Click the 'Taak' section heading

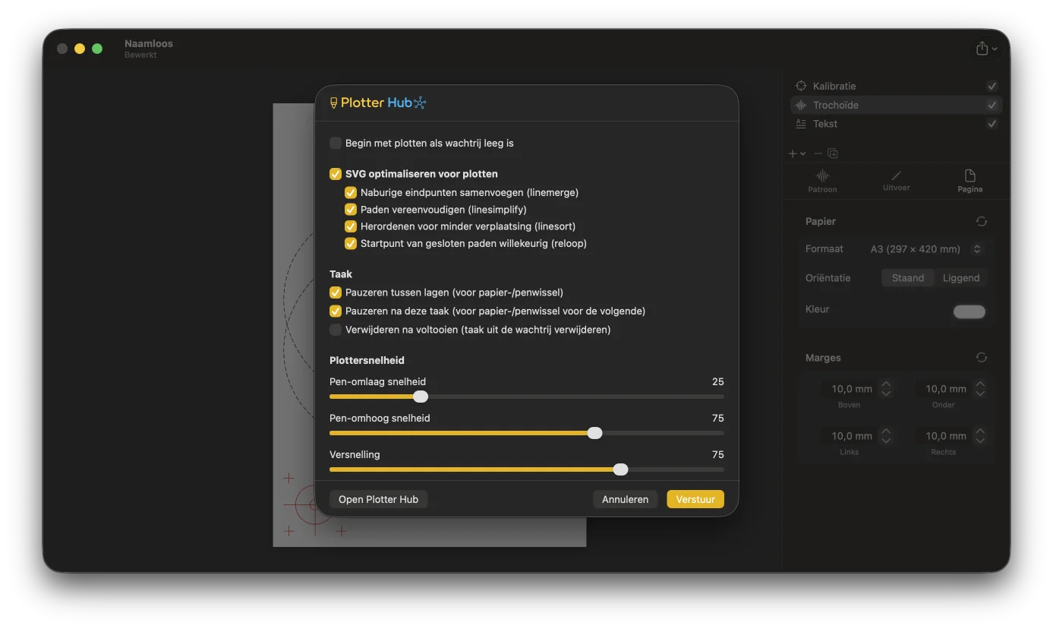click(341, 274)
